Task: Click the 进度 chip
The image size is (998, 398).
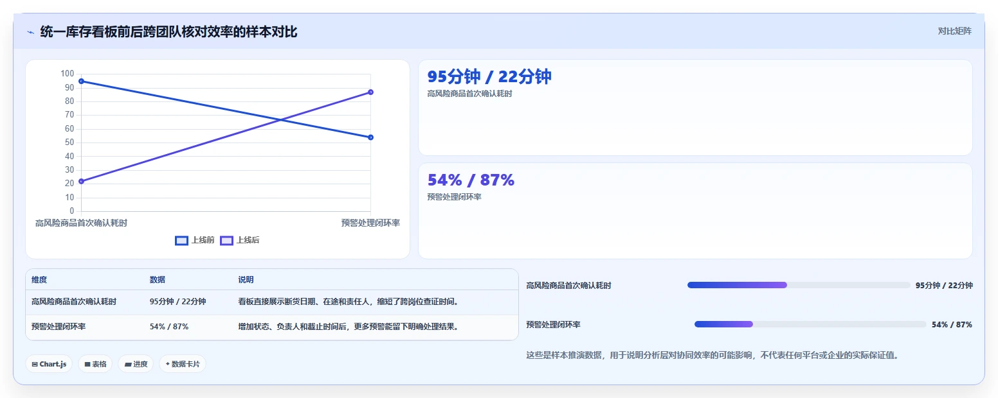Action: coord(136,364)
